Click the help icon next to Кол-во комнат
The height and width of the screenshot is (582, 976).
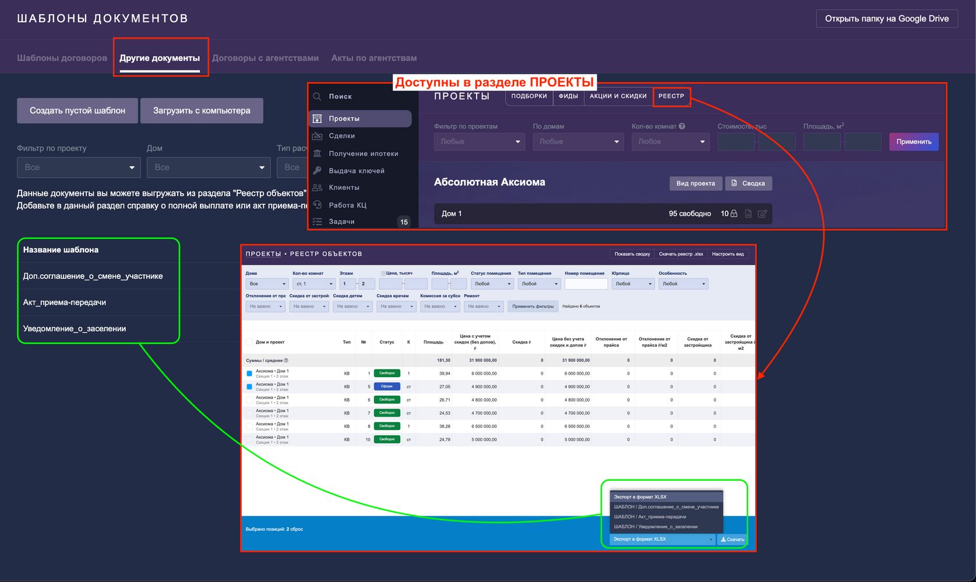click(682, 126)
